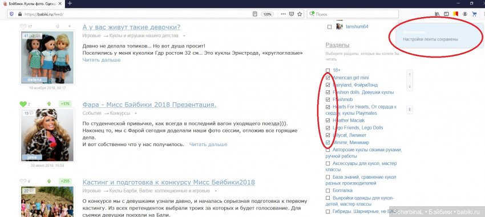Click the search magnifier engine icon
This screenshot has height=217, width=485.
pyautogui.click(x=312, y=14)
